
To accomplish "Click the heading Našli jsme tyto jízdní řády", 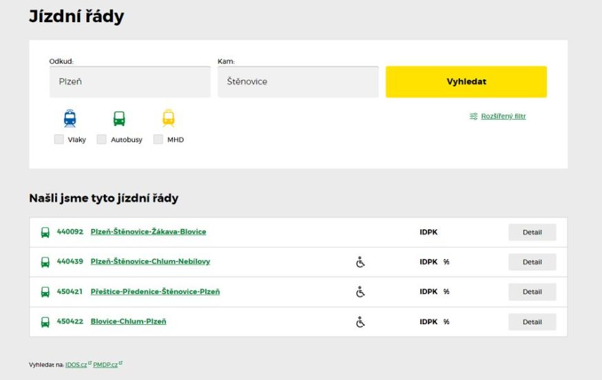I will click(103, 198).
